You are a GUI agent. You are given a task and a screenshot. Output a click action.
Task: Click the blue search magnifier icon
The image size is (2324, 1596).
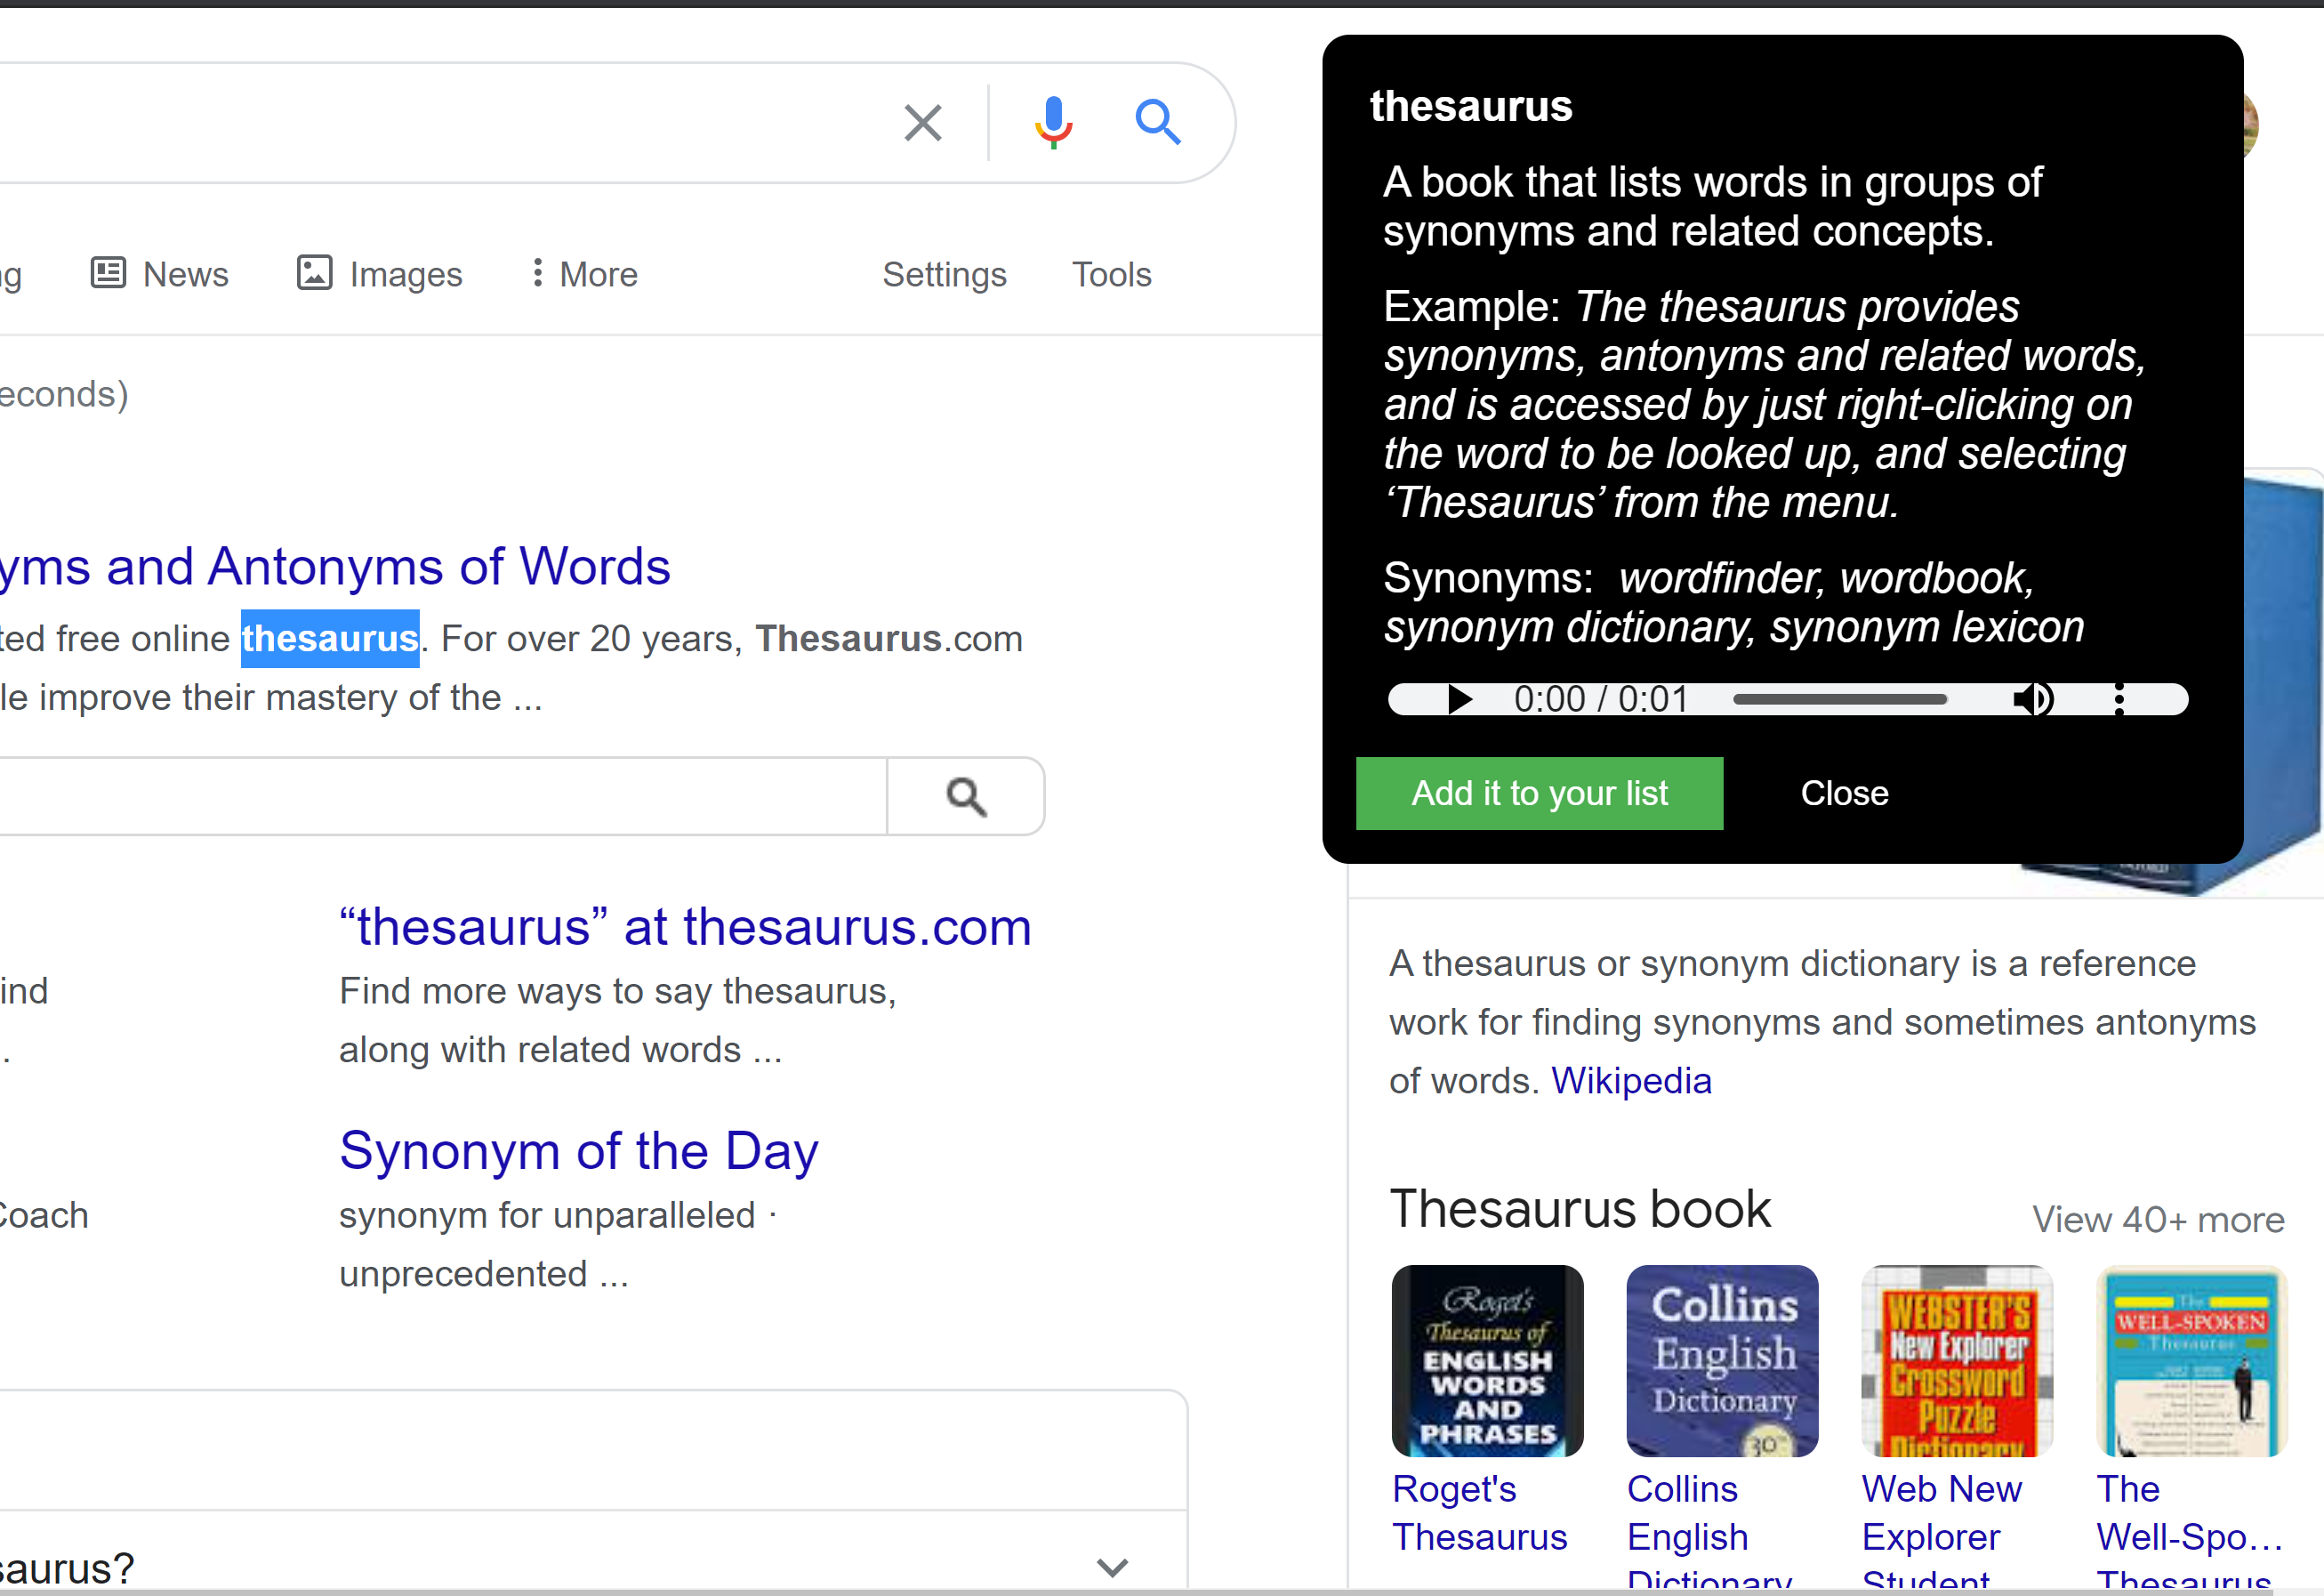[1157, 123]
